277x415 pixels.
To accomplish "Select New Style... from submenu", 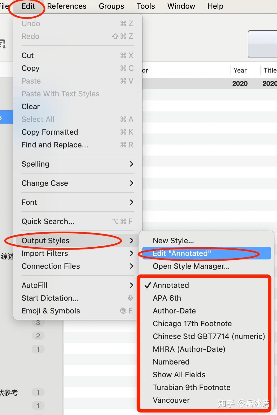I will pos(173,241).
